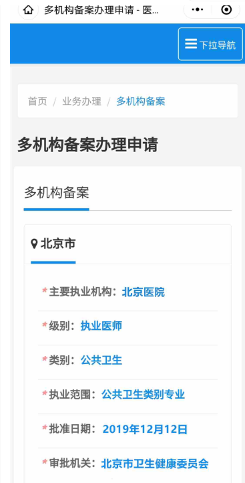Click the hamburger icon beside 下拉导航
The height and width of the screenshot is (483, 245).
point(191,43)
